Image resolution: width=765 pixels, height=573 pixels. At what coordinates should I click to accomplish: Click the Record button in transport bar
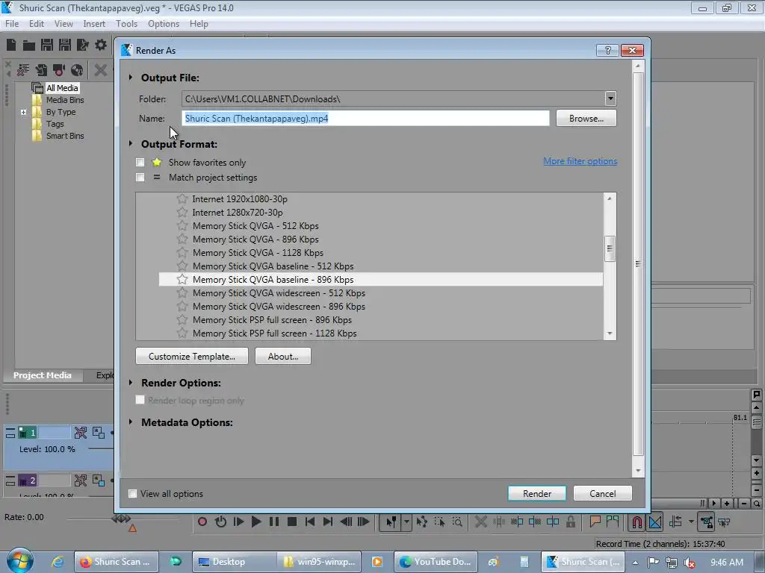tap(202, 522)
